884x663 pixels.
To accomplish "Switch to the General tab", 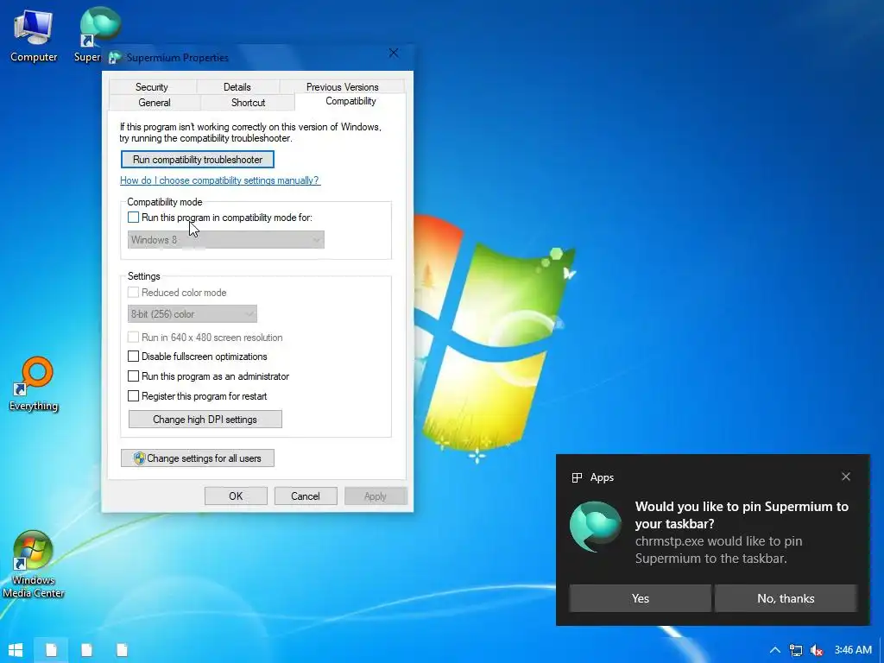I will click(x=155, y=103).
